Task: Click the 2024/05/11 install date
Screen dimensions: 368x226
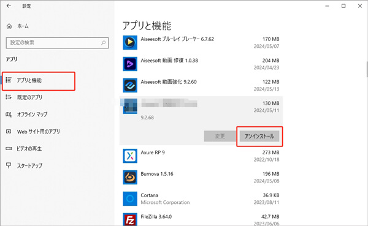Action: coord(266,110)
